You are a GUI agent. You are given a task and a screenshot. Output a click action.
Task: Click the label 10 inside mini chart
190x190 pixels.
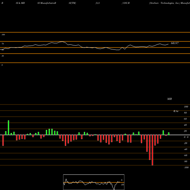click(x=122, y=185)
